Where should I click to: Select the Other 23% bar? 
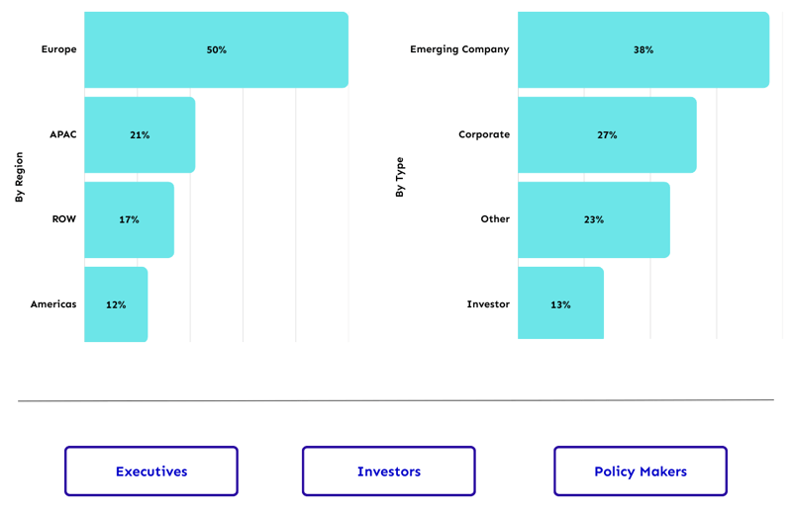[593, 219]
